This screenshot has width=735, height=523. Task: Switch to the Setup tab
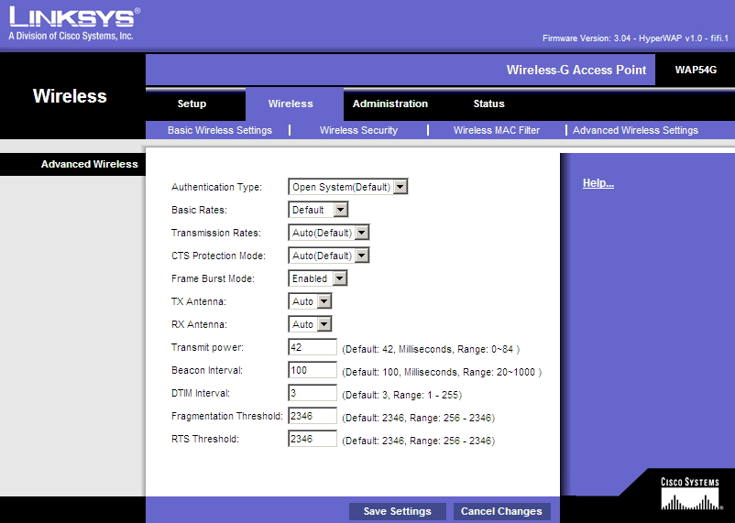click(192, 104)
